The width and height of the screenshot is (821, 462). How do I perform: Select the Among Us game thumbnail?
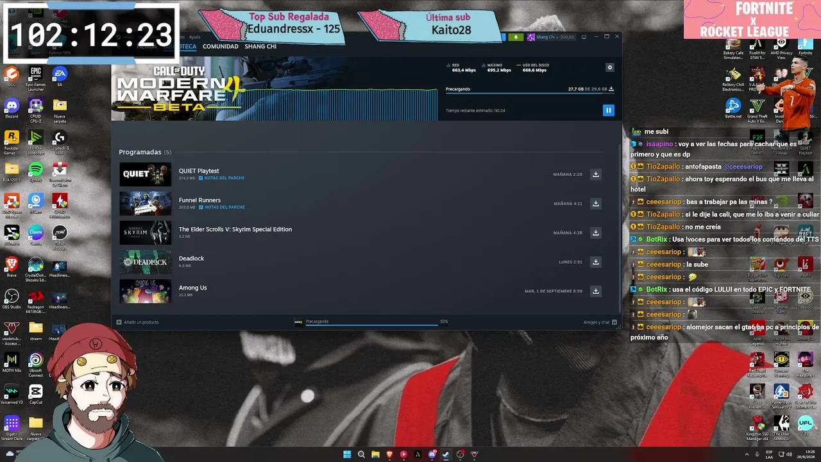146,291
